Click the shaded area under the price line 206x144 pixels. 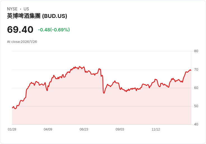(84, 107)
